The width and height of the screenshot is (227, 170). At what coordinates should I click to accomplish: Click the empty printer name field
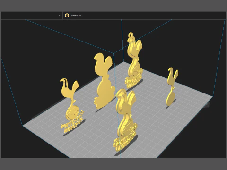pos(30,16)
